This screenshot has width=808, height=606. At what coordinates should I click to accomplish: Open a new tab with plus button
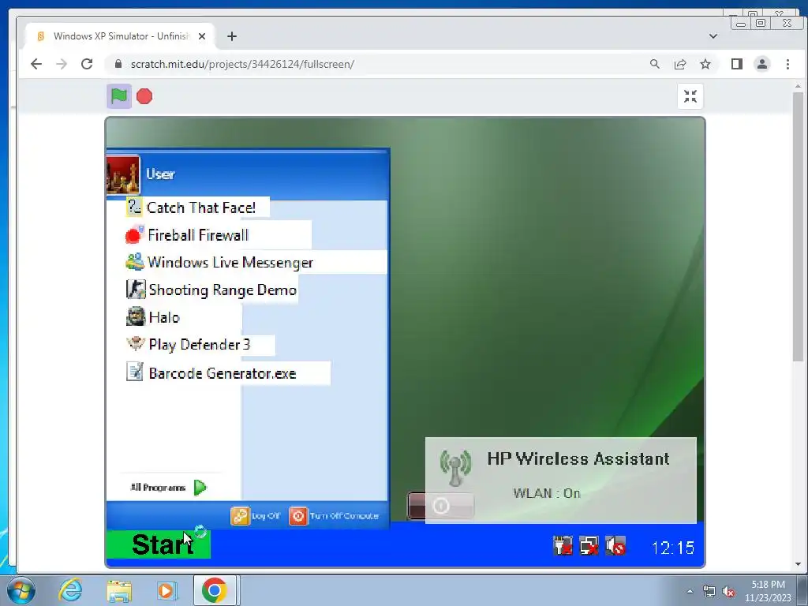232,36
